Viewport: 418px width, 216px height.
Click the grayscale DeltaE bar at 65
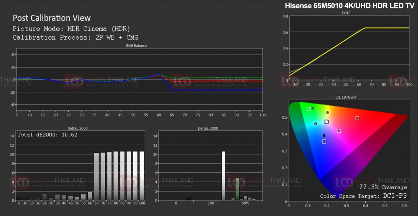[x=96, y=176]
